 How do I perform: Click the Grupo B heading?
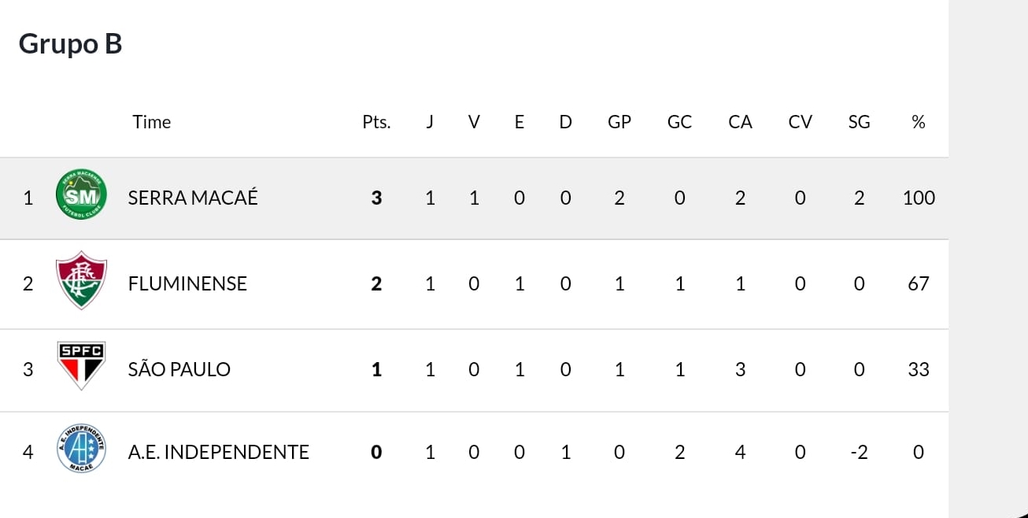click(70, 43)
